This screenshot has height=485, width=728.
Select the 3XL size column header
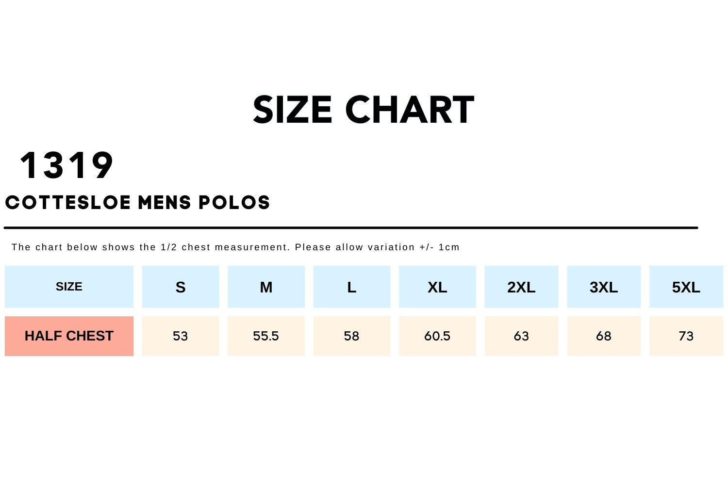click(604, 287)
